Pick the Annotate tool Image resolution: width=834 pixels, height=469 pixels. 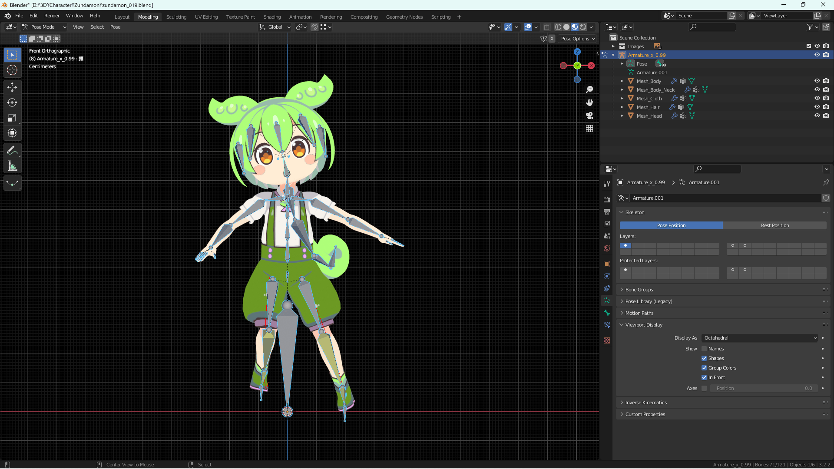pos(12,150)
